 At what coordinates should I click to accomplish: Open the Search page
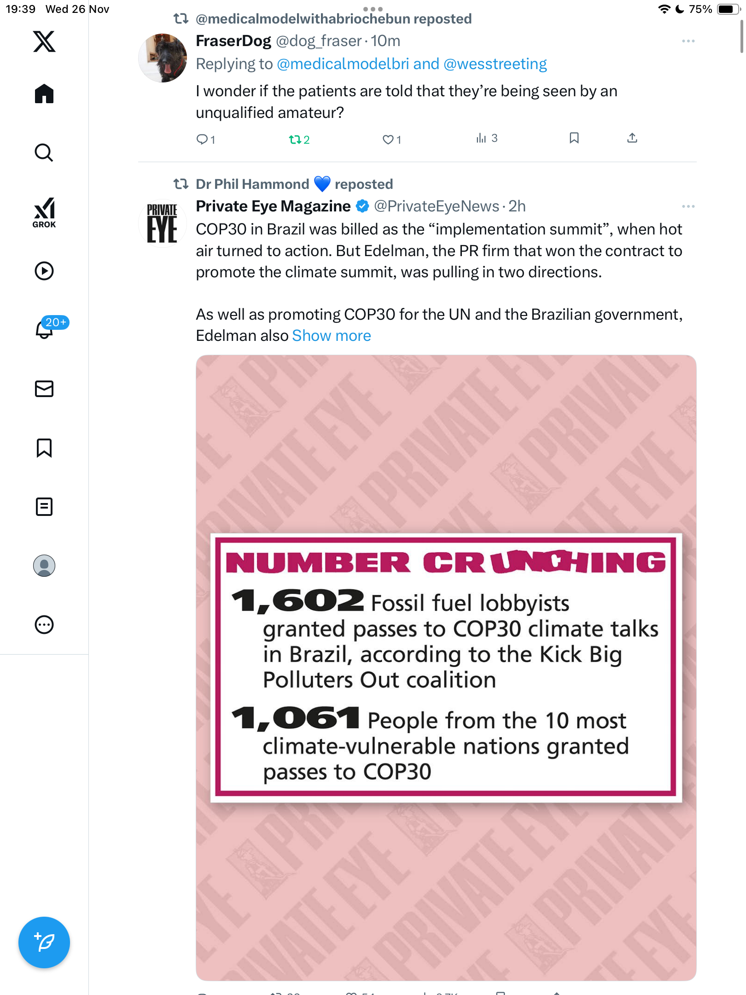pos(44,152)
